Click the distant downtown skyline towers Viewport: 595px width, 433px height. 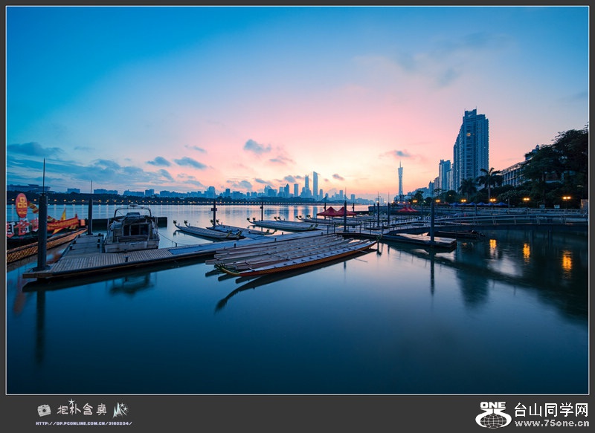tap(306, 186)
